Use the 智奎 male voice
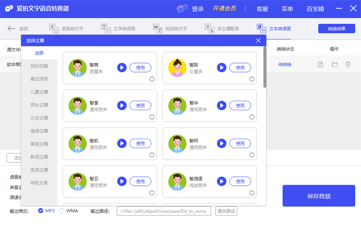This screenshot has height=225, width=361. (140, 105)
